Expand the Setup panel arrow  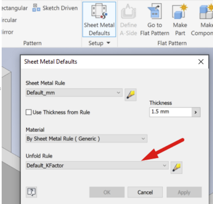click(108, 43)
